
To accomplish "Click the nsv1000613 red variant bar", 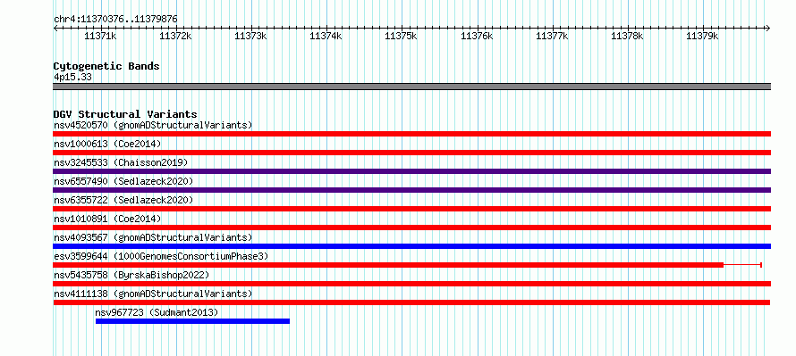I will click(411, 153).
